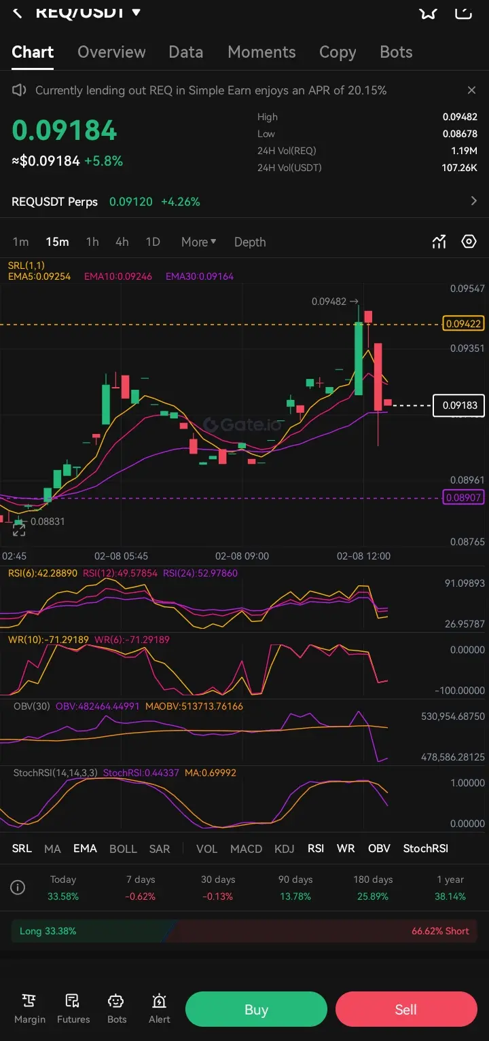
Task: Tap the 90 days 13.78% value
Action: (x=295, y=896)
